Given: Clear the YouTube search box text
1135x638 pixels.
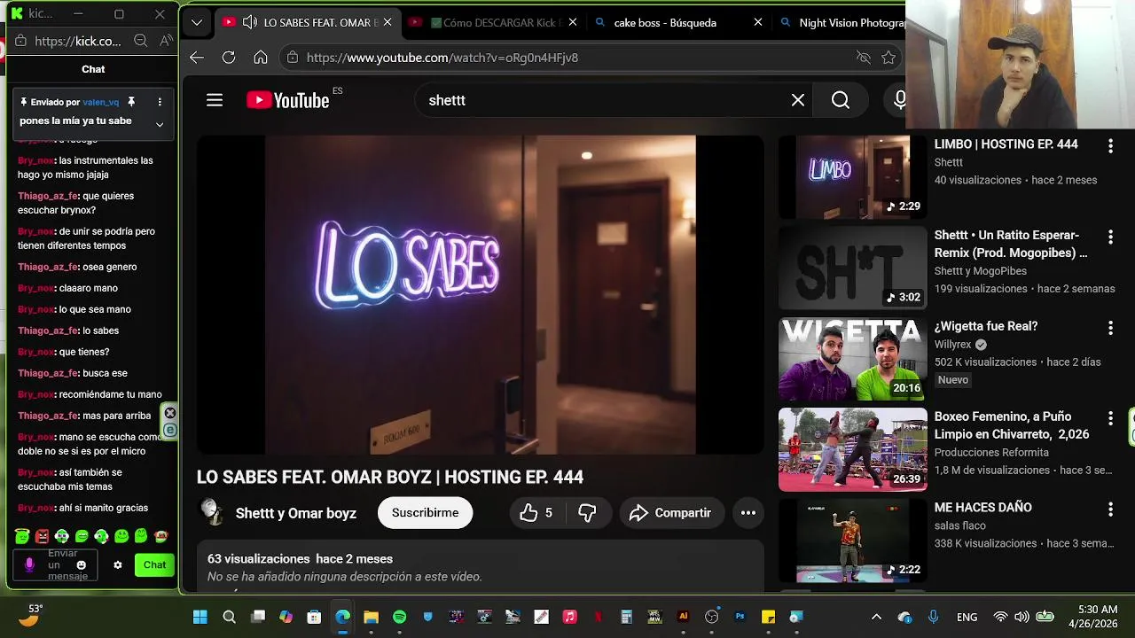Looking at the screenshot, I should point(798,100).
